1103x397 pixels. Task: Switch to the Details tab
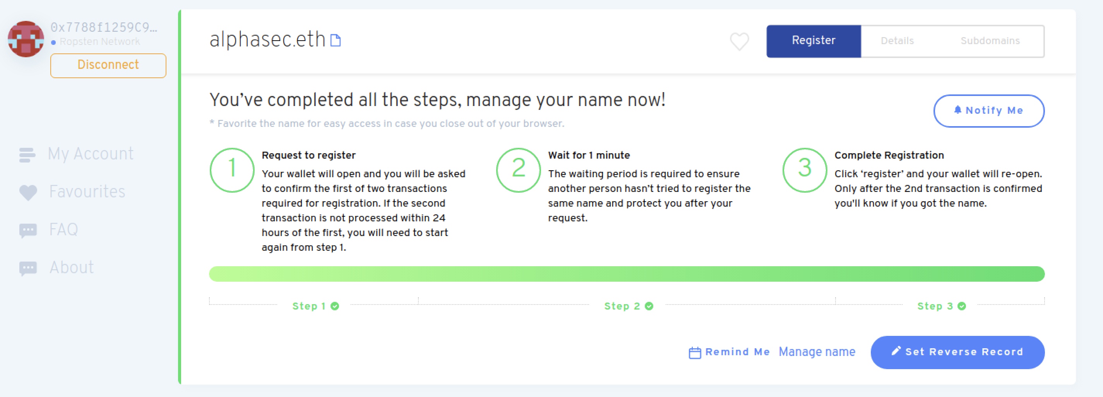pyautogui.click(x=897, y=41)
